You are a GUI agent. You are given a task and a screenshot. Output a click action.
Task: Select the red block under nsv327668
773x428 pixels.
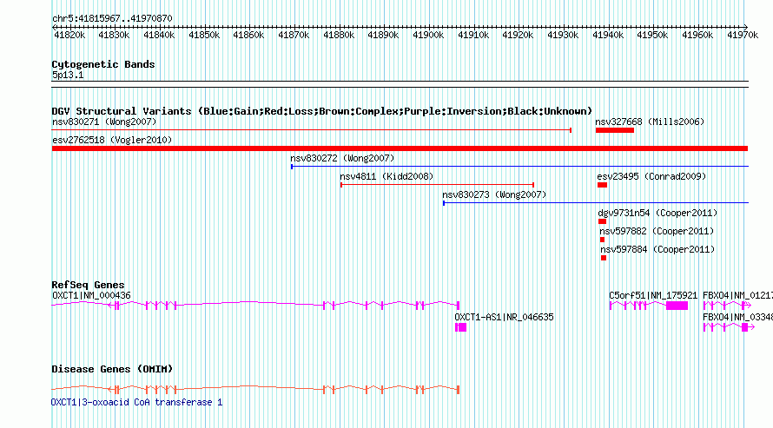[615, 130]
